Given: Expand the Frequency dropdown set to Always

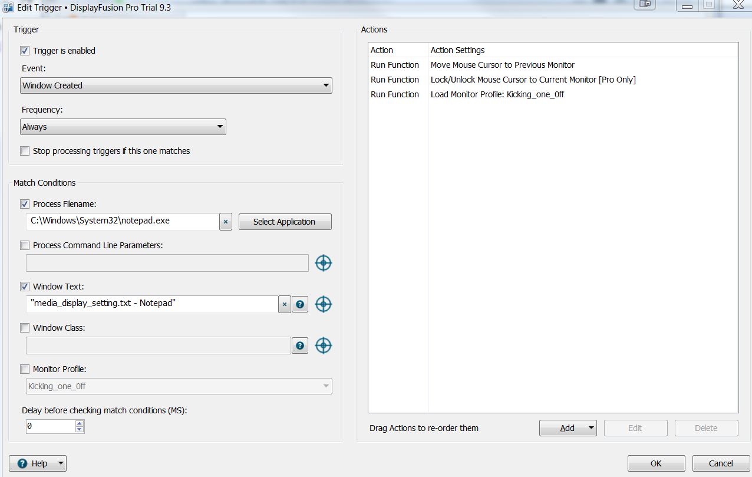Looking at the screenshot, I should [123, 127].
